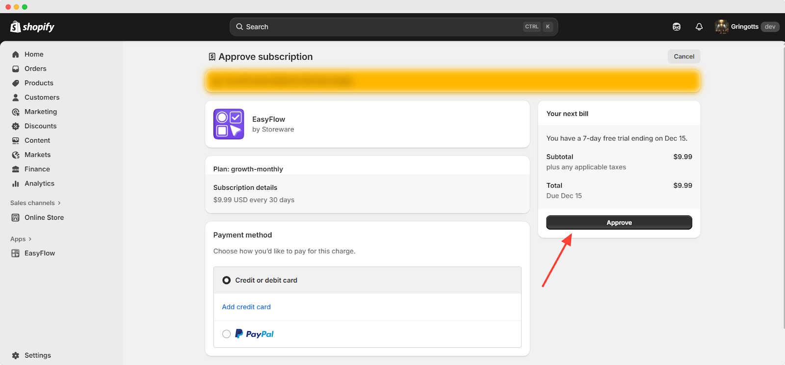
Task: Click the 'Payment method' heading
Action: pos(242,235)
